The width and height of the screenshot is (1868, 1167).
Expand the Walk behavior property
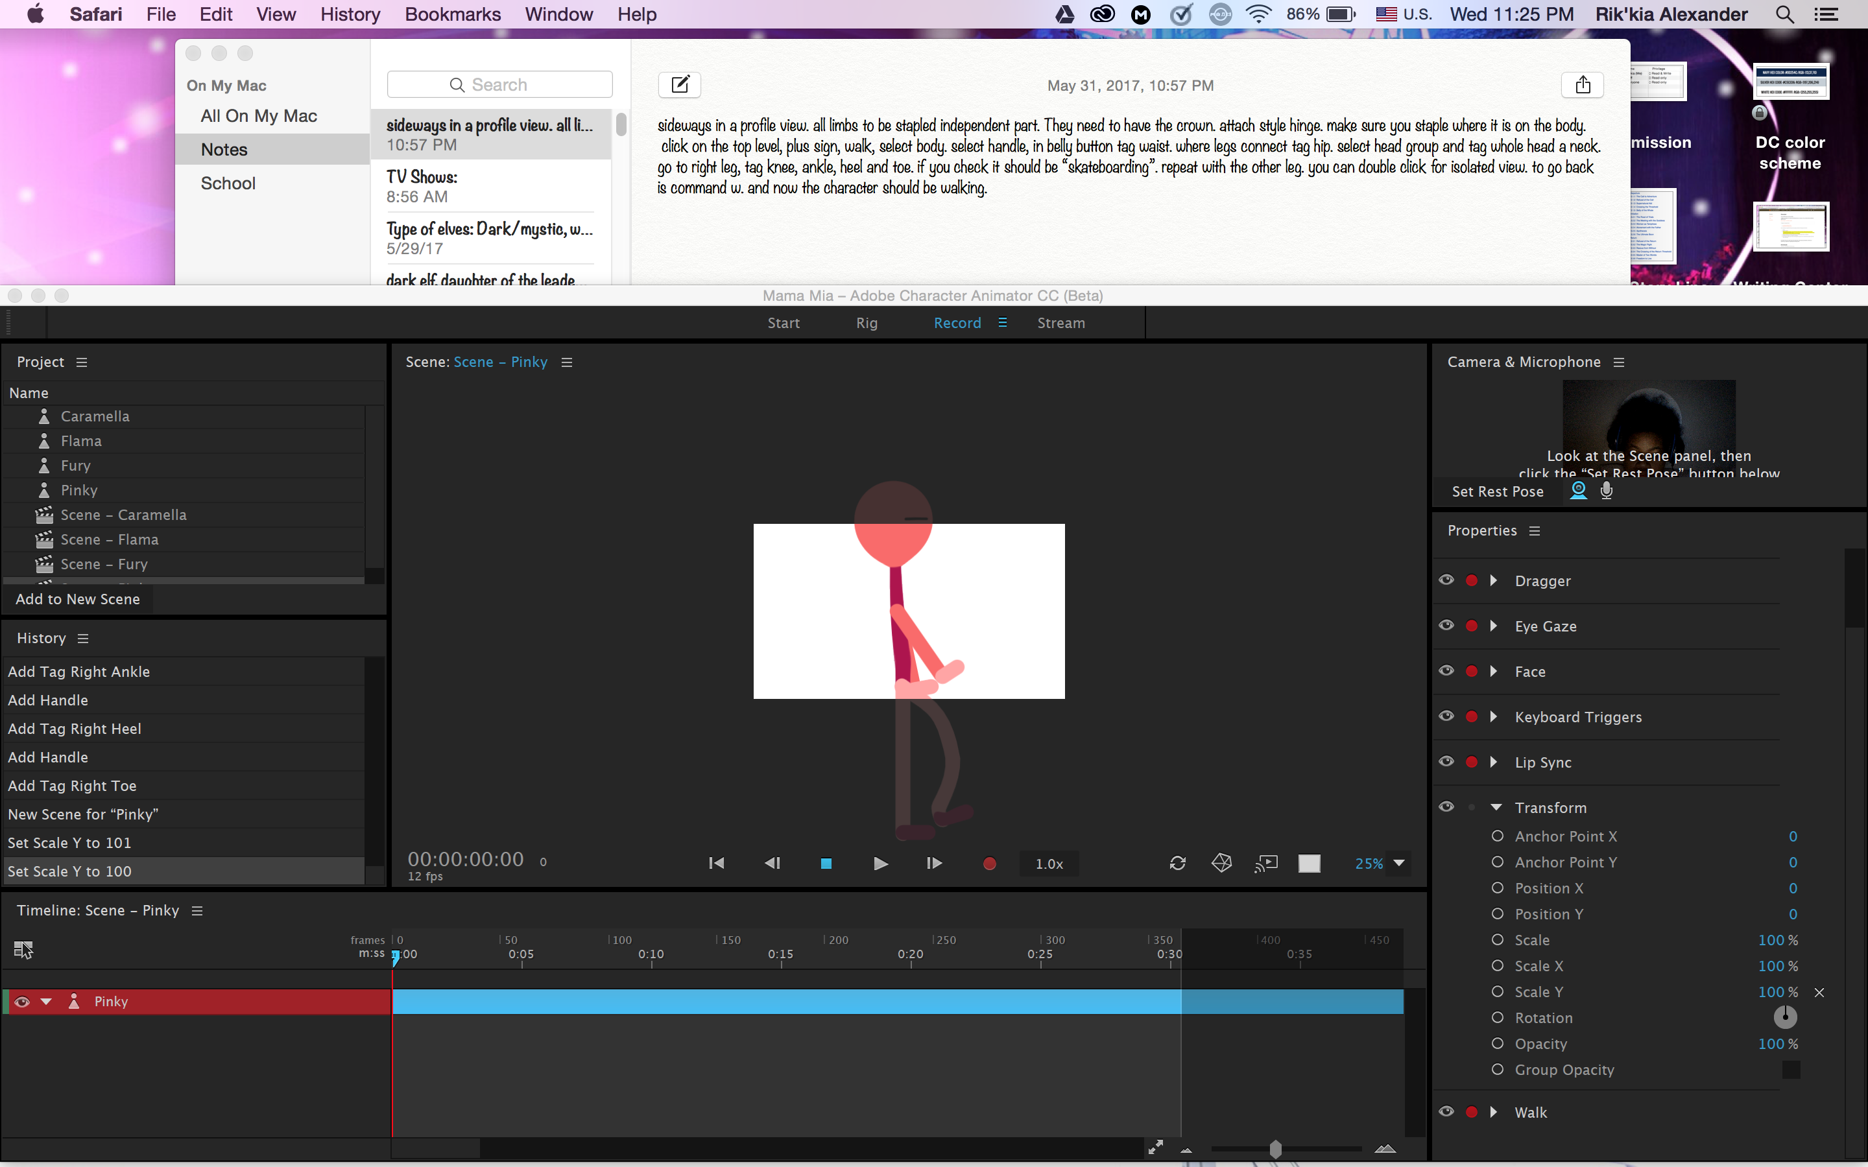point(1497,1111)
